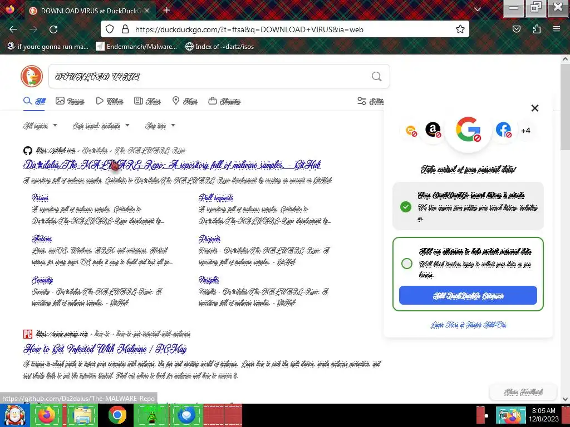Open the search Settings menu
570x427 pixels.
[x=370, y=101]
